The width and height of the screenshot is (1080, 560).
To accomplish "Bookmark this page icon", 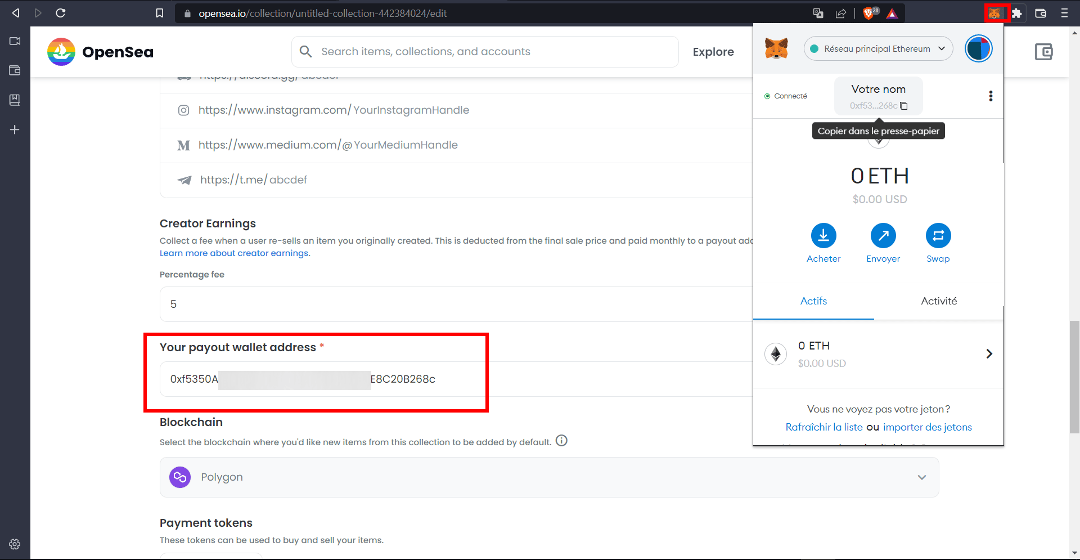I will pyautogui.click(x=160, y=13).
